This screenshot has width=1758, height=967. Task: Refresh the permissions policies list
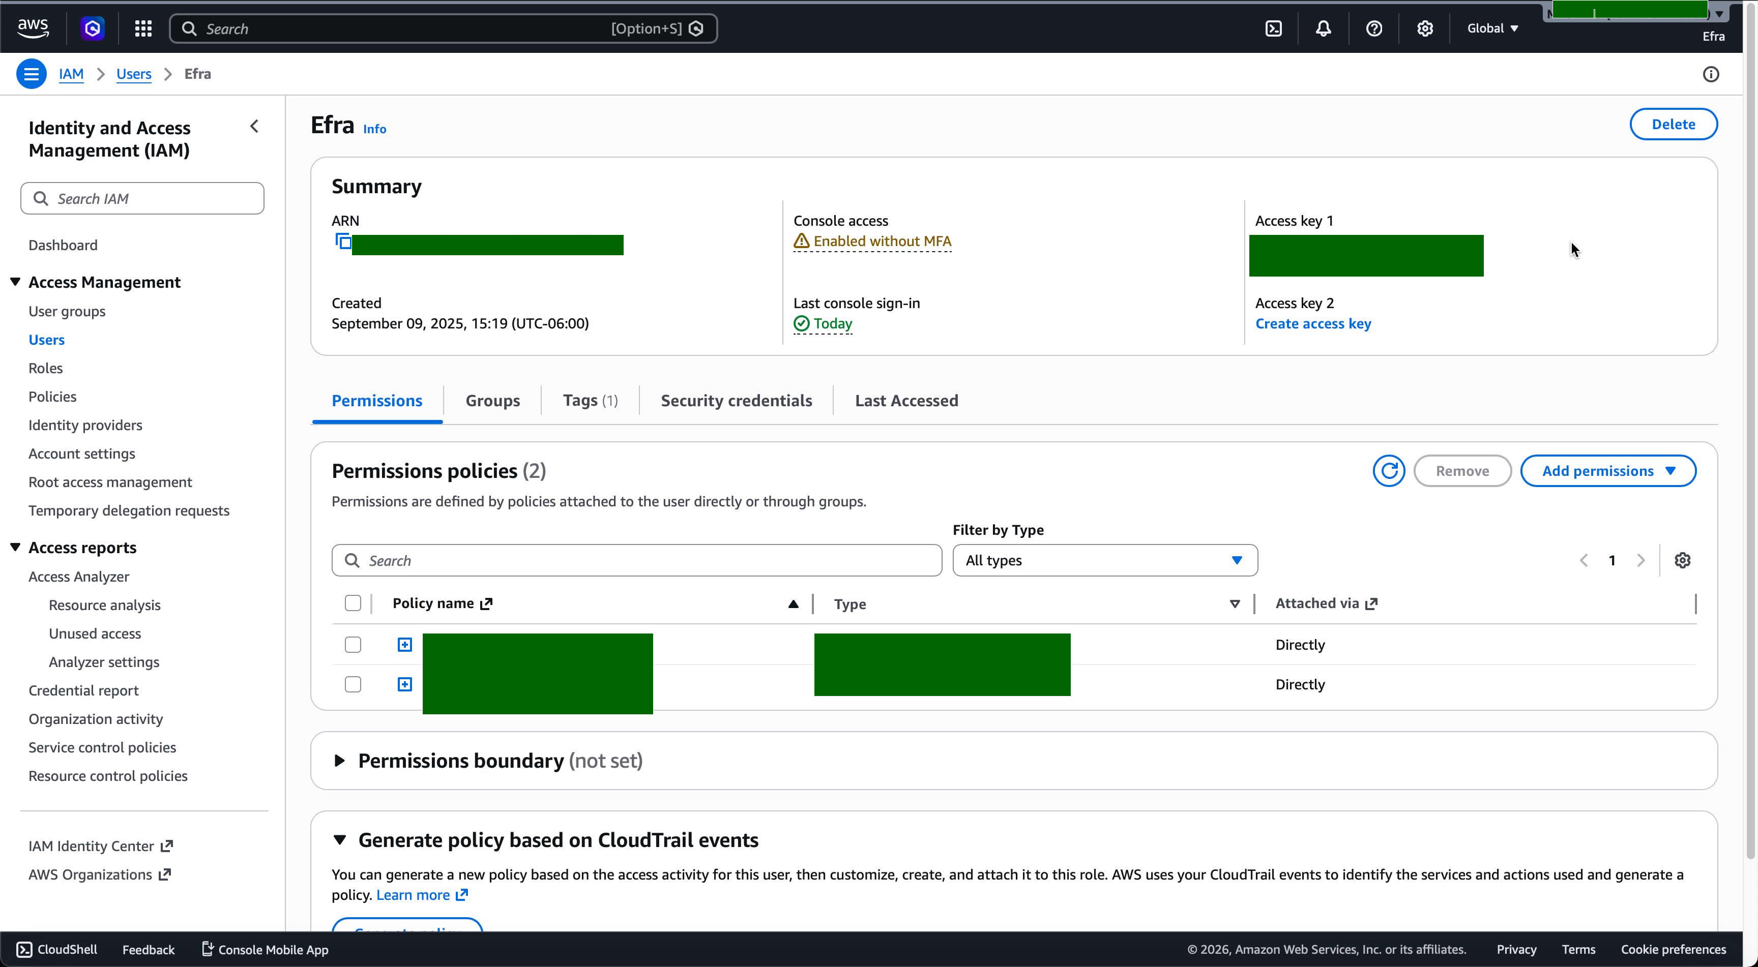point(1389,471)
